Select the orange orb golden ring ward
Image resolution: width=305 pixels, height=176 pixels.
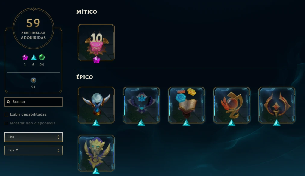pos(232,105)
